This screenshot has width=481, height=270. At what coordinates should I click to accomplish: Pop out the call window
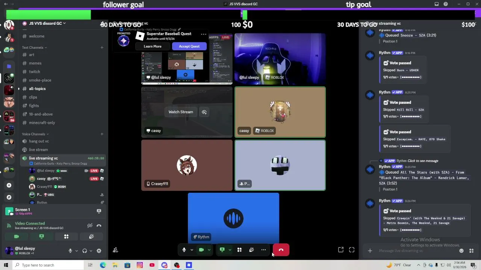click(x=341, y=250)
